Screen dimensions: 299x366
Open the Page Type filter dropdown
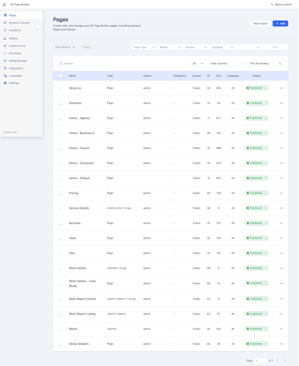(144, 47)
